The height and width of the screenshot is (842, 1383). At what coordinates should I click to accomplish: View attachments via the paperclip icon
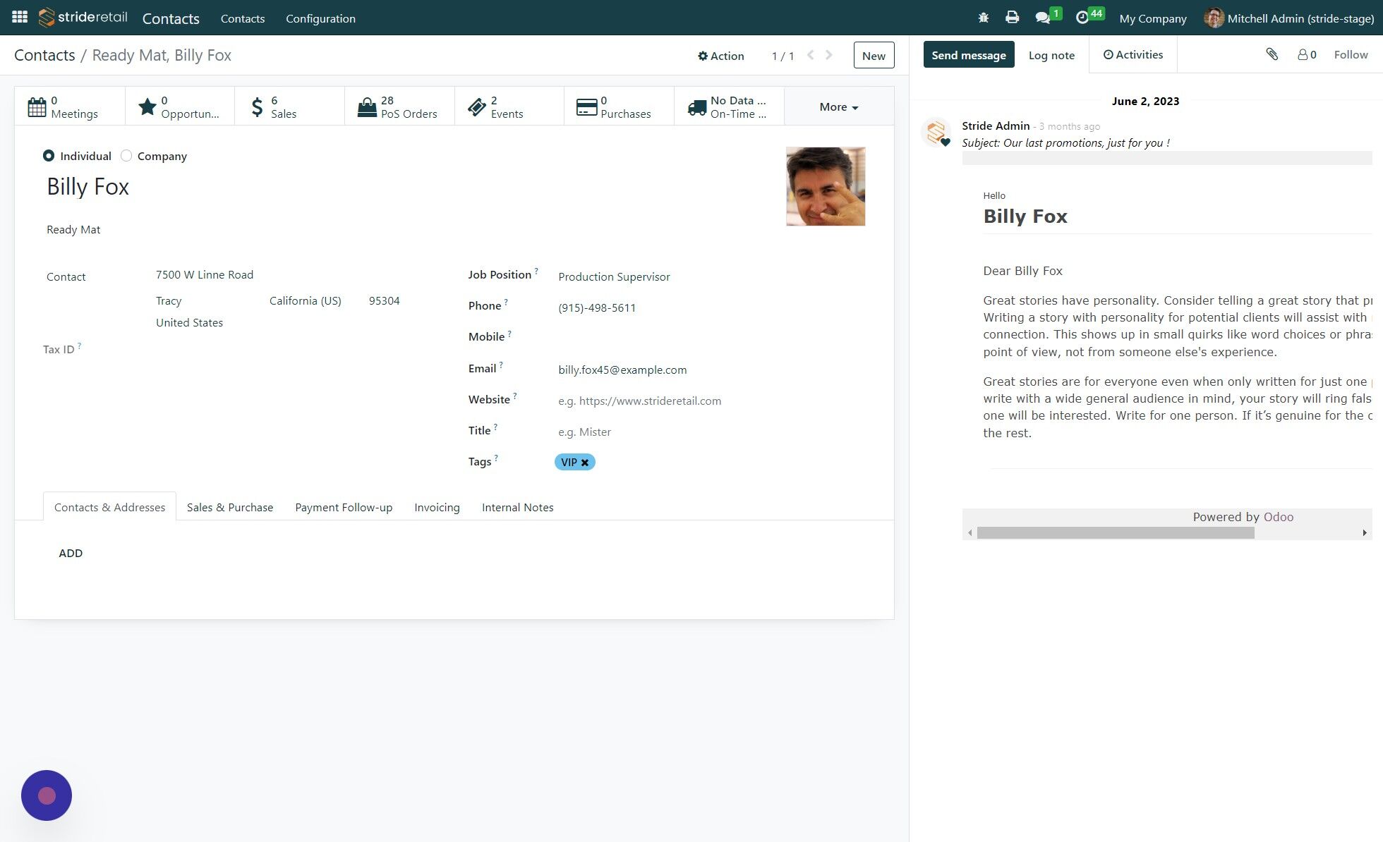(1272, 54)
